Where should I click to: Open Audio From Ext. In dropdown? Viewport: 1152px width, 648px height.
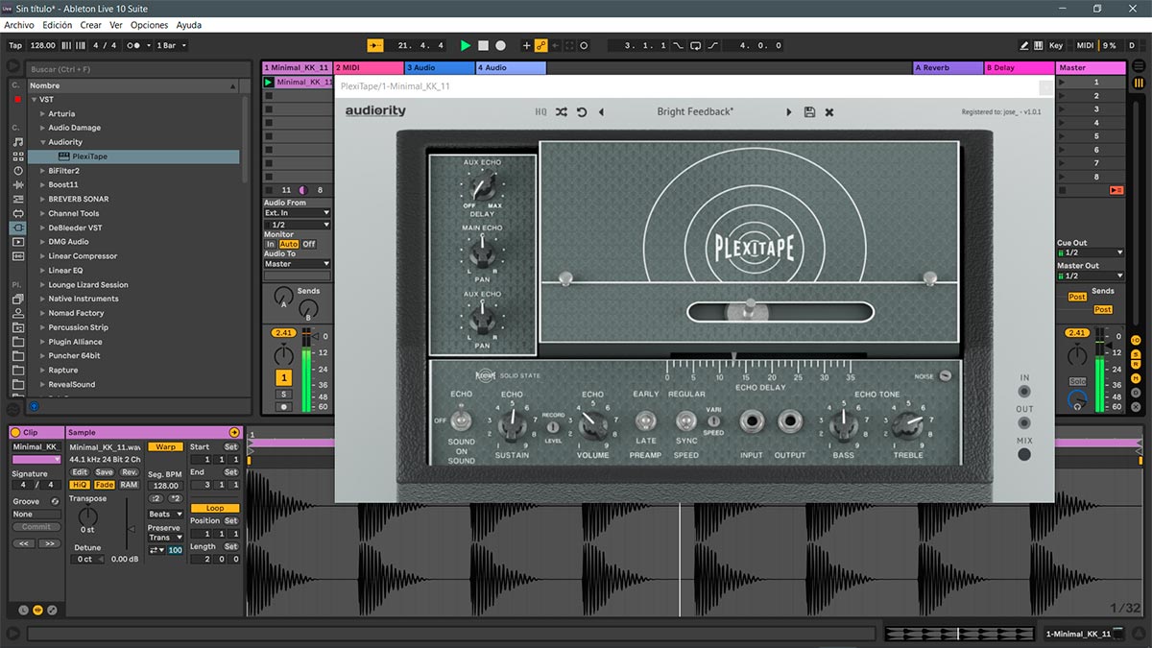pyautogui.click(x=298, y=213)
